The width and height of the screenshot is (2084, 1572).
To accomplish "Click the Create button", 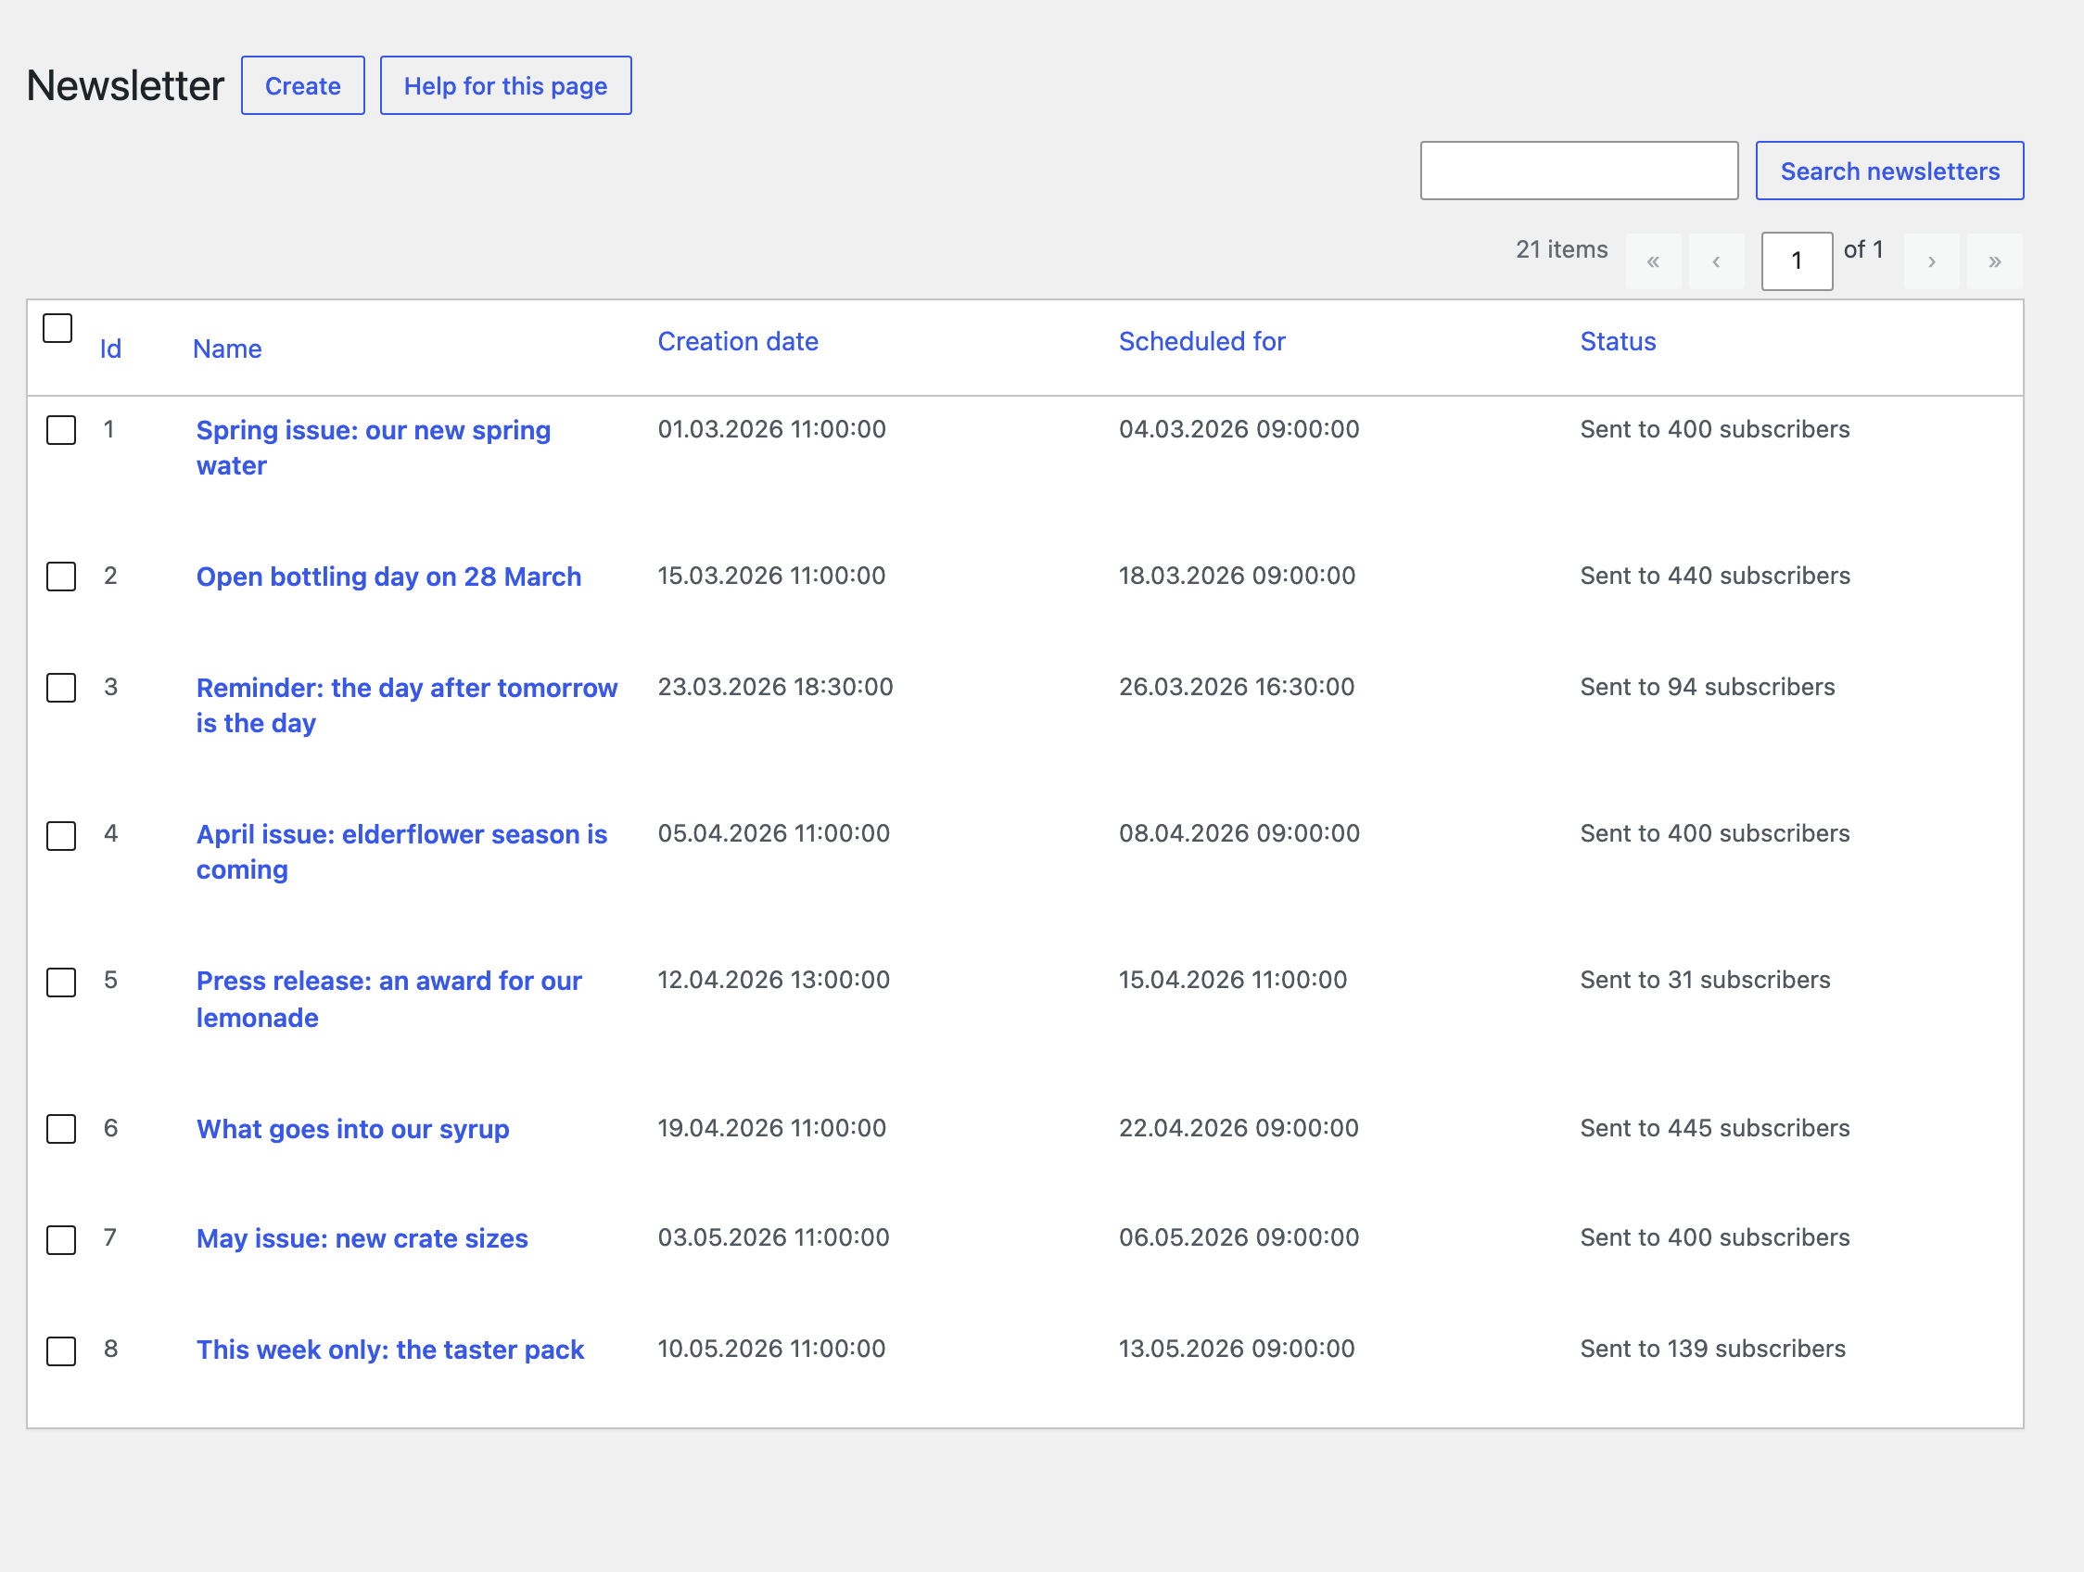I will tap(302, 85).
